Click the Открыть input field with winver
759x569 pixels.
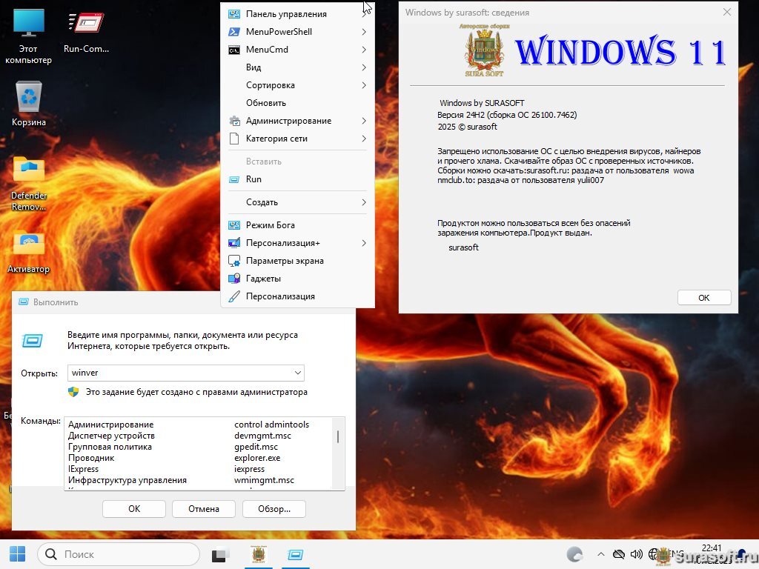coord(186,373)
